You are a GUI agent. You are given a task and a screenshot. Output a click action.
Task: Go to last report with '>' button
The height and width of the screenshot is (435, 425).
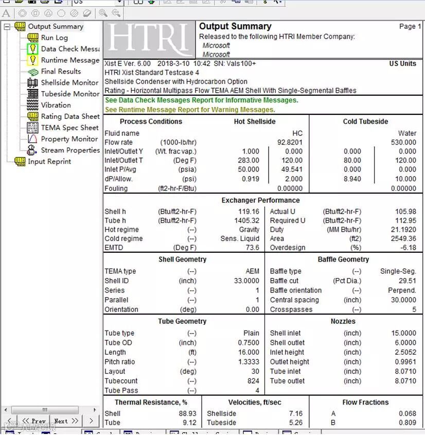[91, 421]
